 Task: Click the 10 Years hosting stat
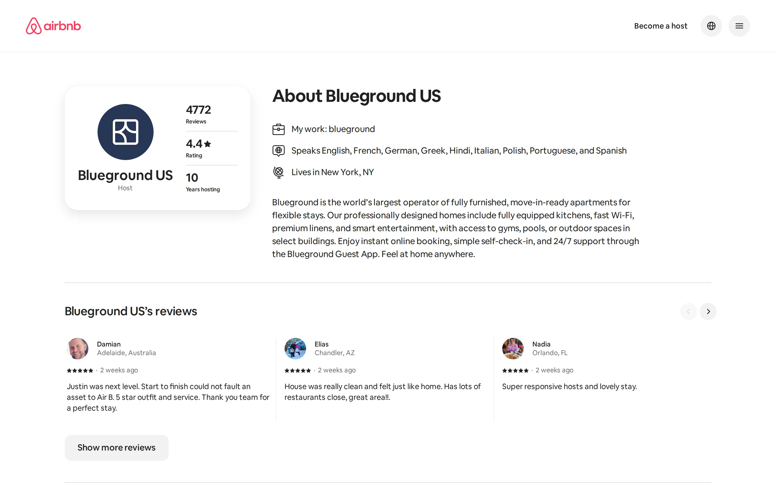[x=203, y=182]
